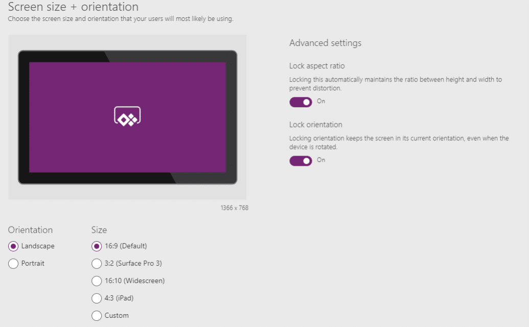Click the 1366 x 768 resolution text
Image resolution: width=529 pixels, height=327 pixels.
click(235, 208)
